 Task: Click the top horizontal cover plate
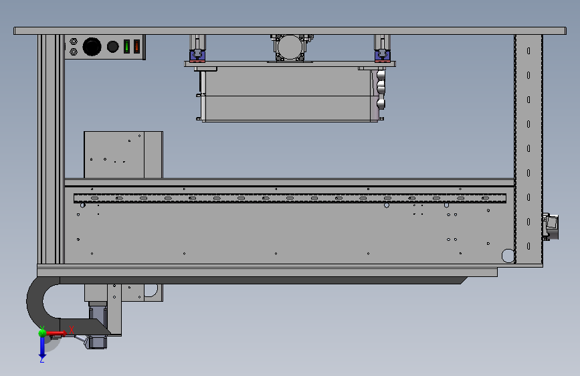[x=290, y=31]
